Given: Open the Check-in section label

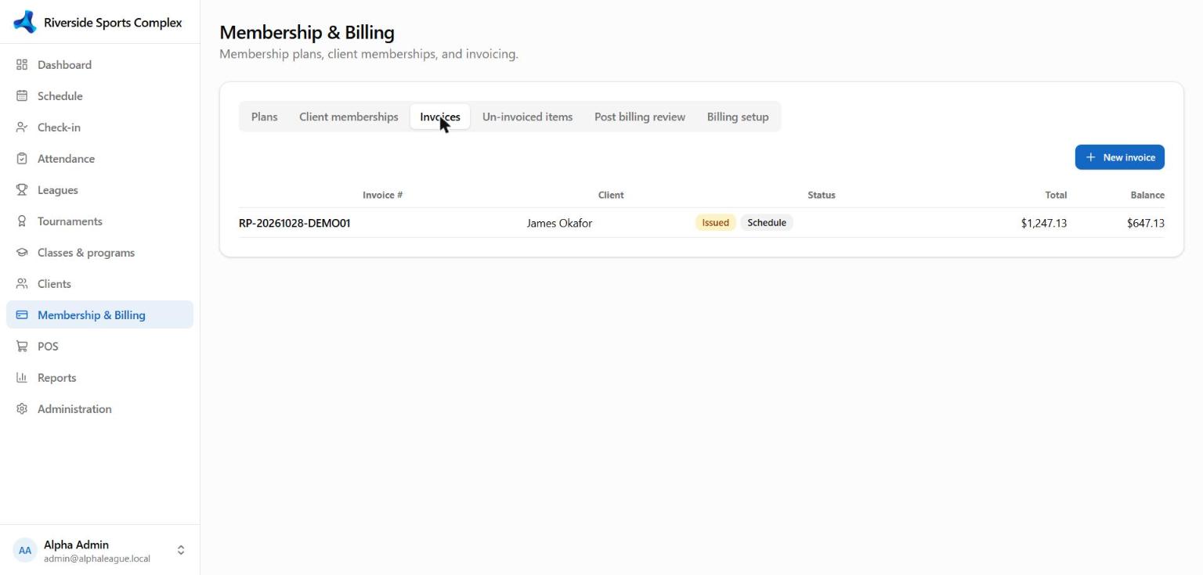Looking at the screenshot, I should [x=59, y=128].
